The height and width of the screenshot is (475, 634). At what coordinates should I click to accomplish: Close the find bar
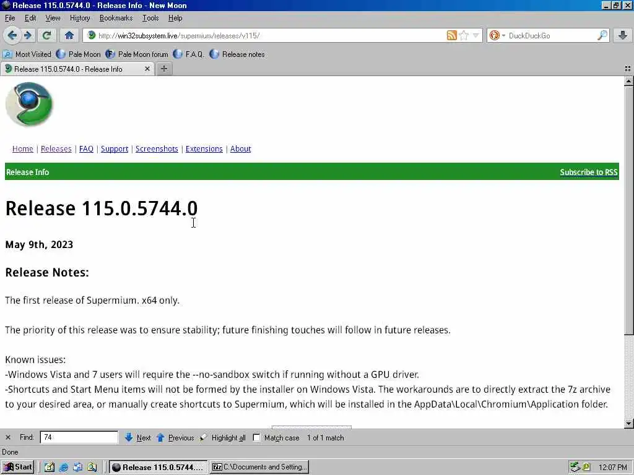click(x=7, y=437)
